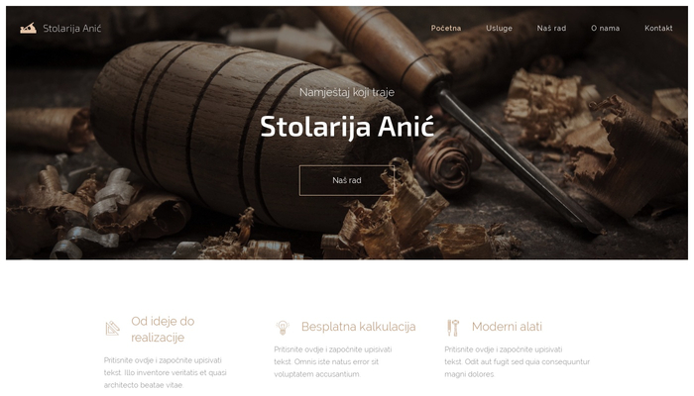
Task: Open the Početna menu item
Action: pos(446,29)
